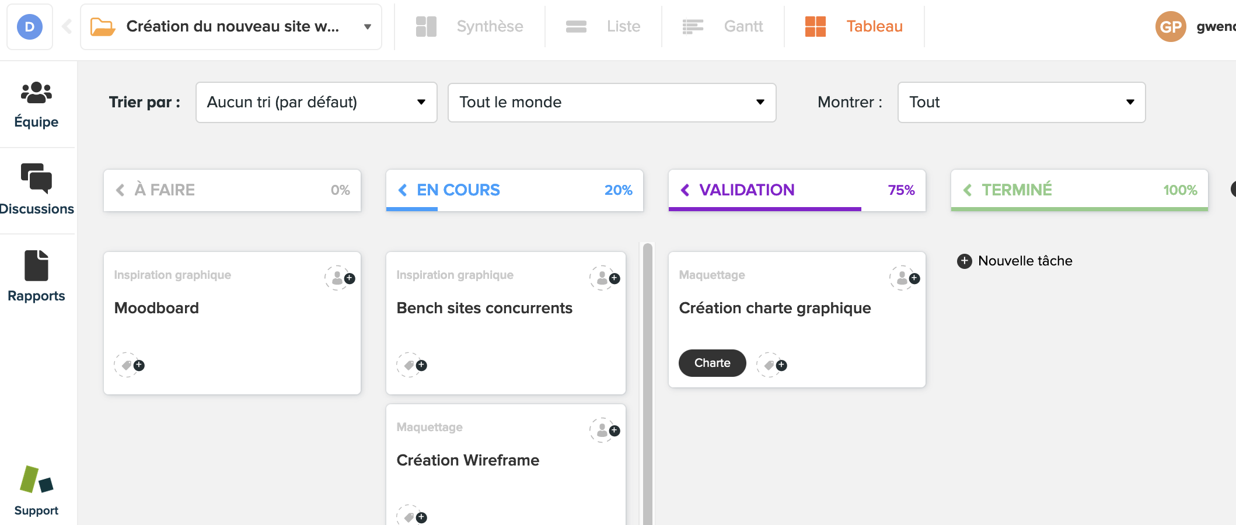The width and height of the screenshot is (1236, 525).
Task: Switch to the Synthèse view tab
Action: point(470,27)
